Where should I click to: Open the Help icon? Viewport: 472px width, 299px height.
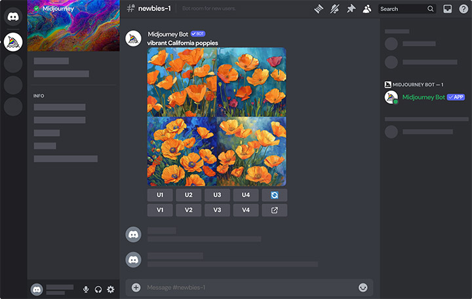click(x=463, y=9)
